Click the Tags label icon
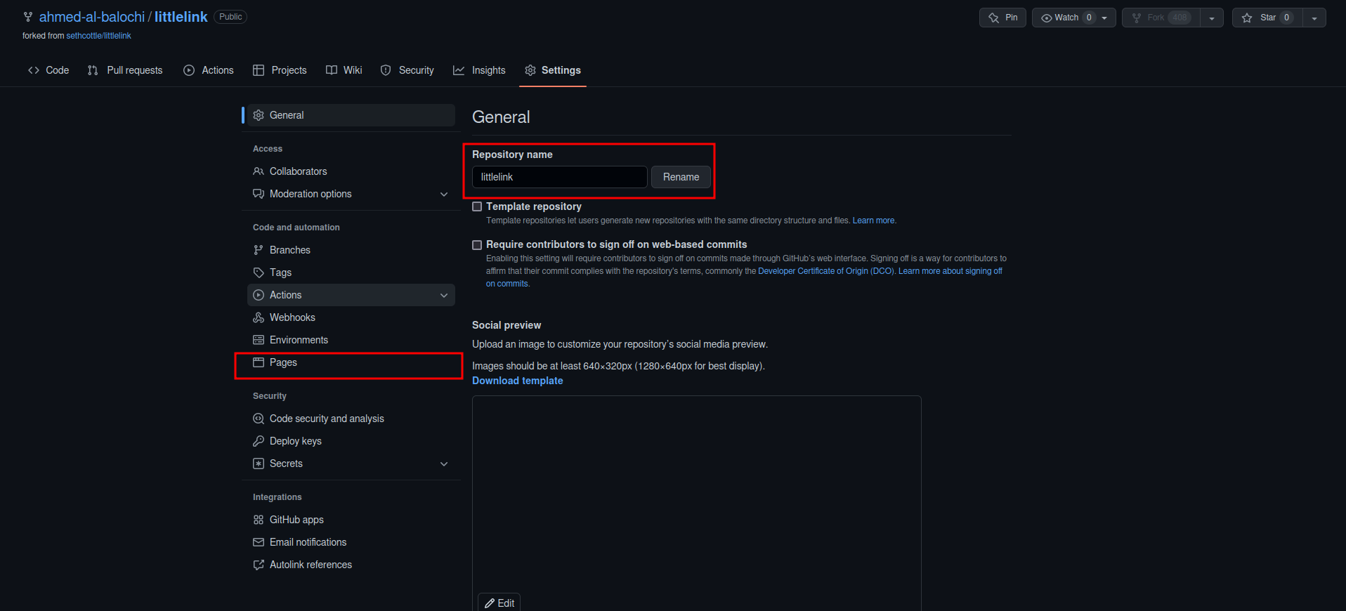The width and height of the screenshot is (1346, 611). coord(259,272)
